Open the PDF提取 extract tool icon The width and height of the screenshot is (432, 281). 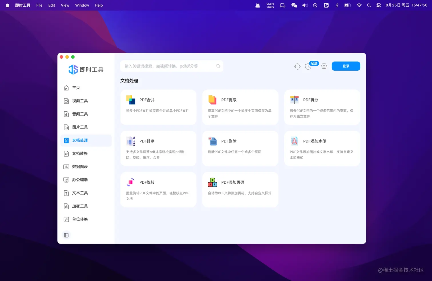click(212, 100)
